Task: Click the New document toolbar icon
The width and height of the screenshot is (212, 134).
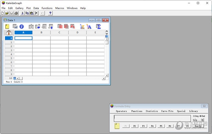Action: coord(2,13)
